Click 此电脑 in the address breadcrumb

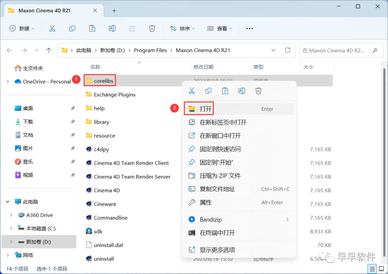(84, 50)
